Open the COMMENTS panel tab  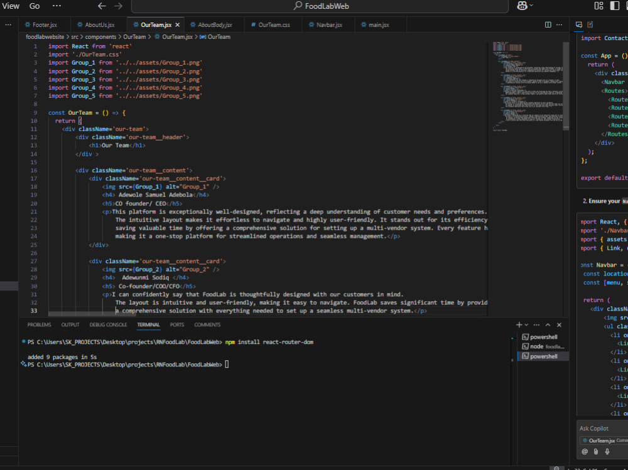207,324
